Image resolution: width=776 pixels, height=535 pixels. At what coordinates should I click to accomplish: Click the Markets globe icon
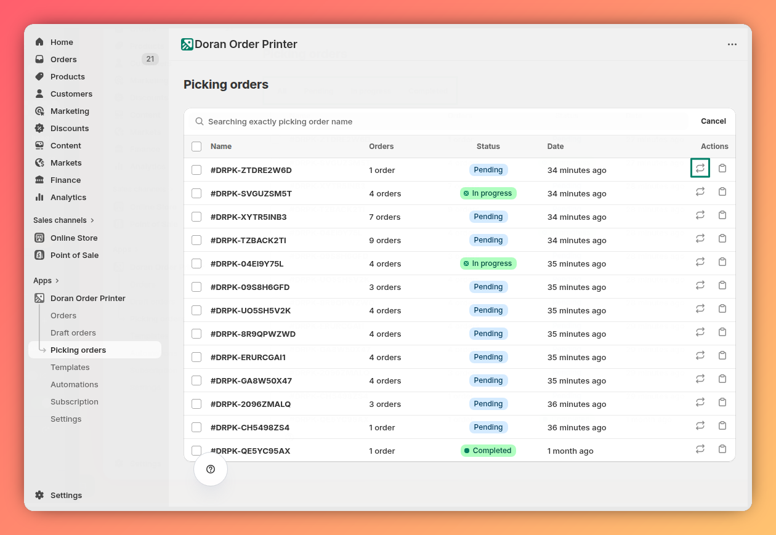tap(39, 163)
